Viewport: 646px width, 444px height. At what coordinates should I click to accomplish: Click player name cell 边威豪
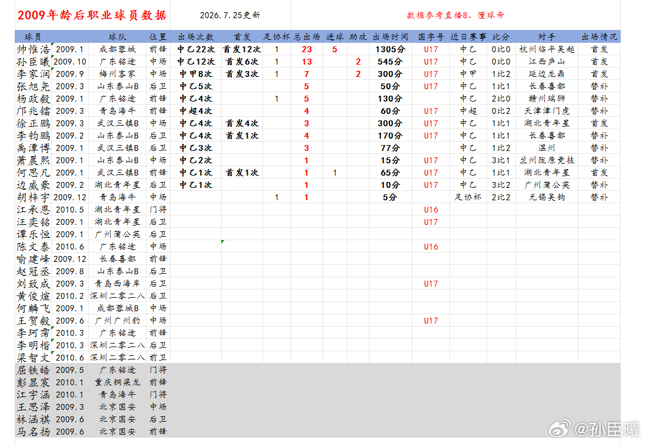point(34,185)
